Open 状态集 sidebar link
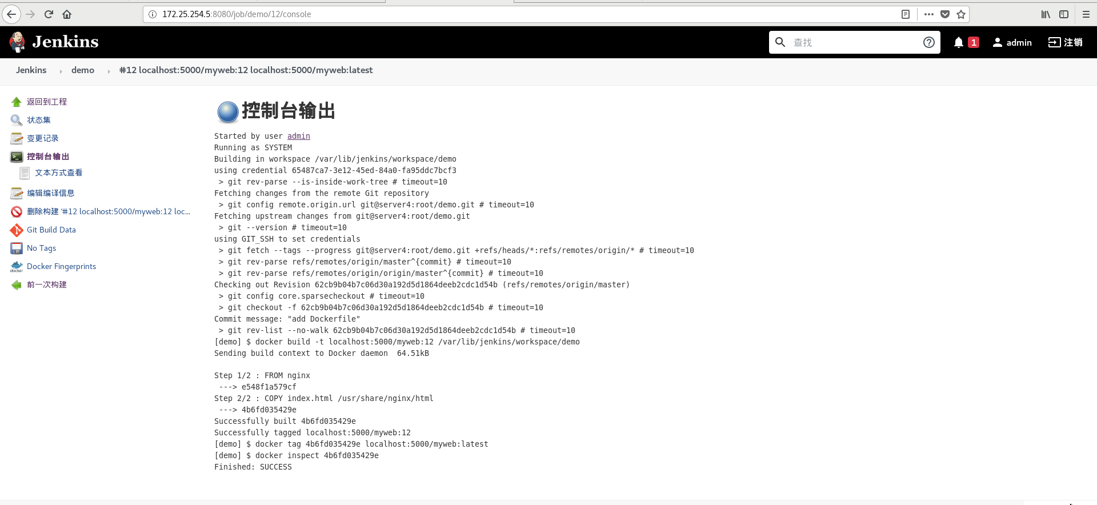Image resolution: width=1097 pixels, height=505 pixels. [x=39, y=120]
